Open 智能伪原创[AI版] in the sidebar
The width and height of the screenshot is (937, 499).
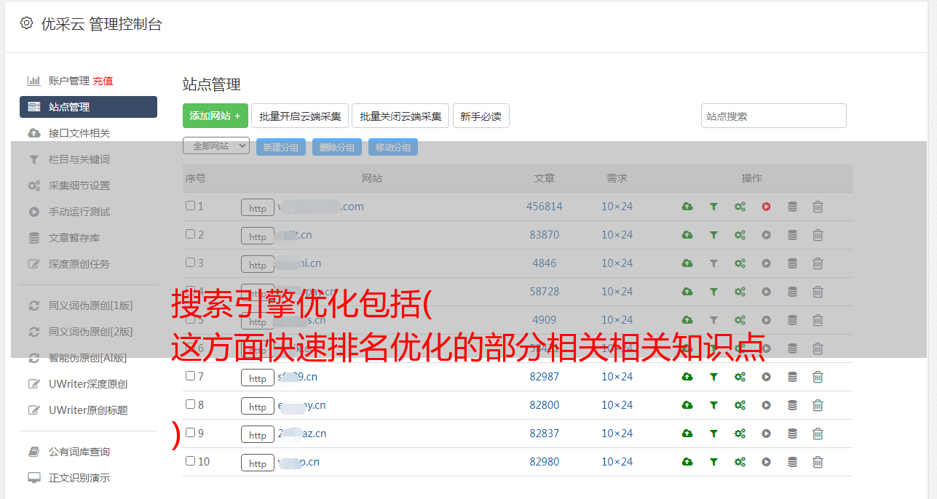point(87,358)
